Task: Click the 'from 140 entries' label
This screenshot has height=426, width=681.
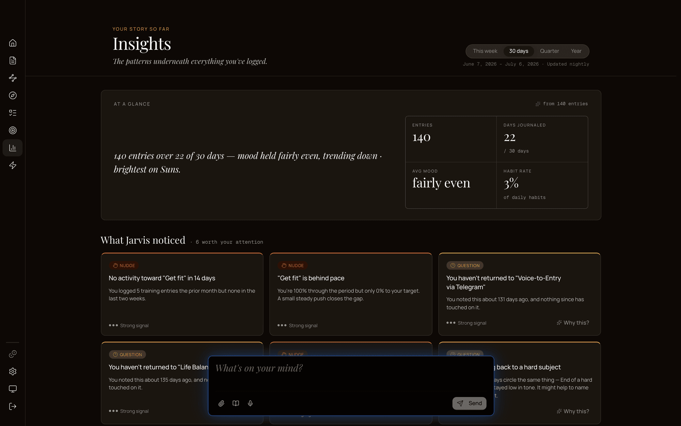Action: (x=565, y=104)
